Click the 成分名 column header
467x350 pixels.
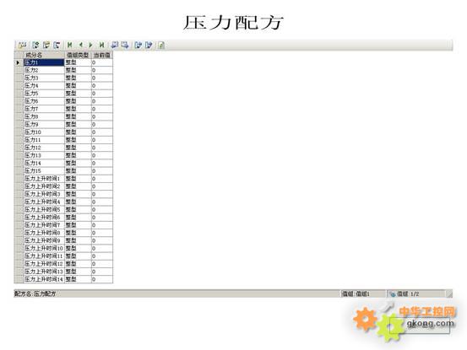pos(44,55)
